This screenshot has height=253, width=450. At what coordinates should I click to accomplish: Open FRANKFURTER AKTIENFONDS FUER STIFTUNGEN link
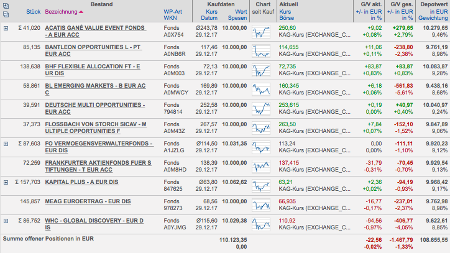98,166
